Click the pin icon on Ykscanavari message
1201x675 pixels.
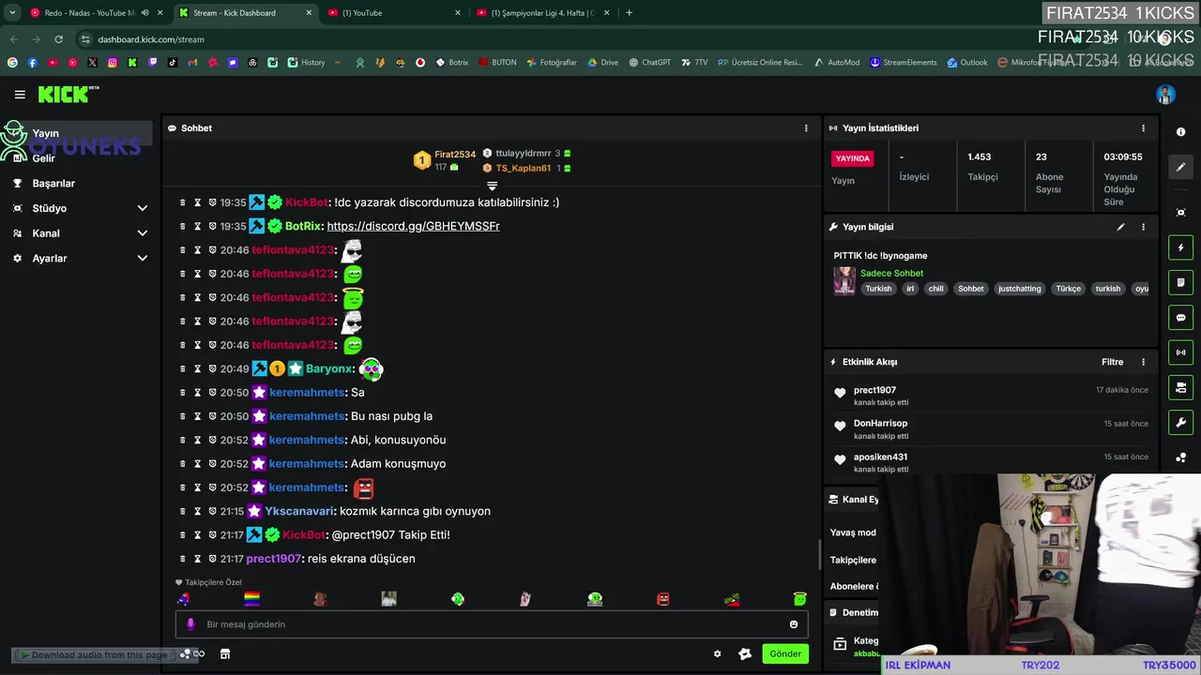[x=213, y=511]
